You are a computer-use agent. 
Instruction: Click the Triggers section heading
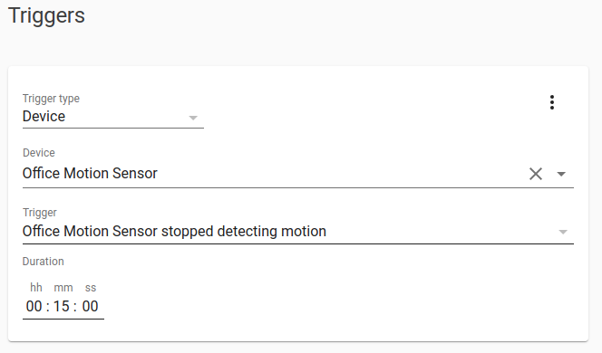click(46, 15)
